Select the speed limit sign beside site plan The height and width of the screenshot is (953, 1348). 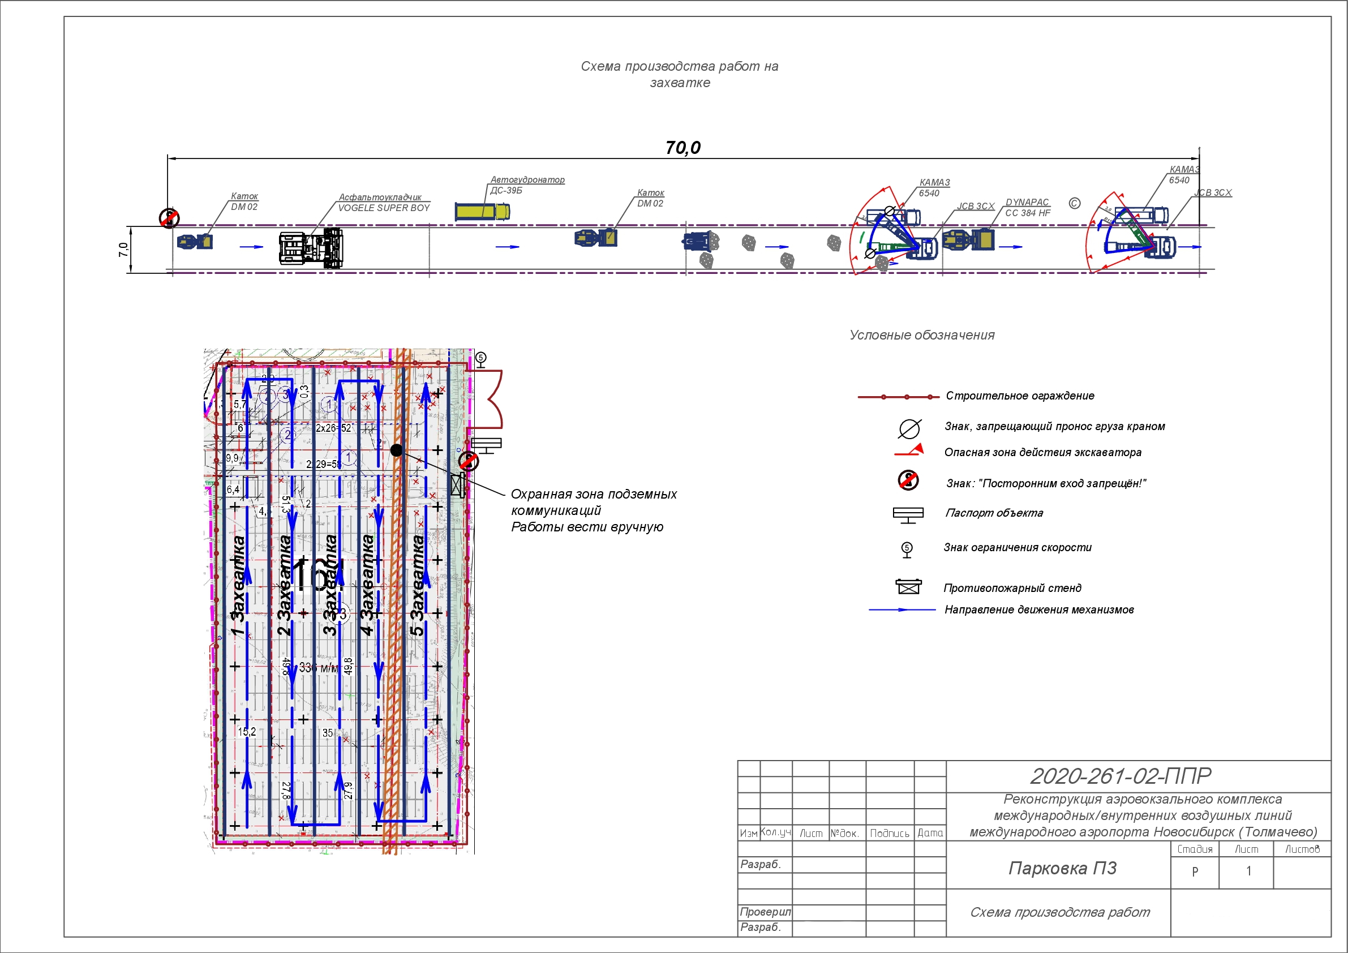(x=481, y=360)
